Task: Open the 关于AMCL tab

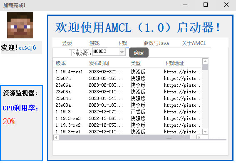Action: 194,43
